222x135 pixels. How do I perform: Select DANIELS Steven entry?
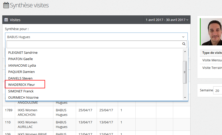[x=20, y=78]
